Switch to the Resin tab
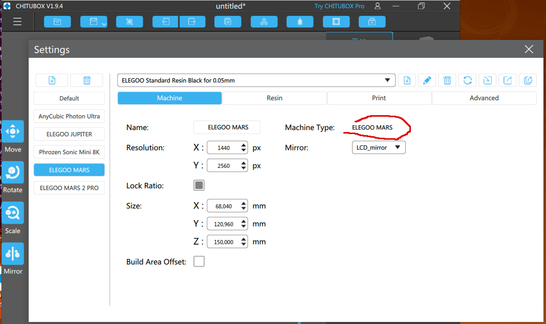546x324 pixels. point(274,98)
